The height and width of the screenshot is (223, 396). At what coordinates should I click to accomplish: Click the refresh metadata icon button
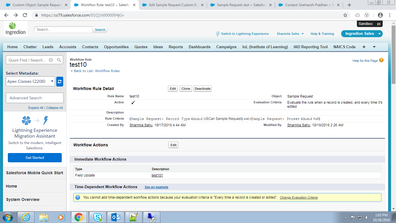coord(60,82)
